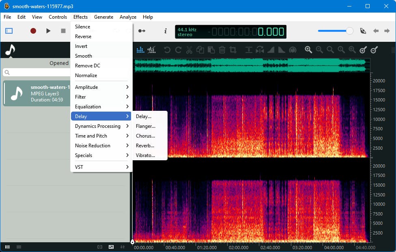Click the red Record button

coord(33,31)
